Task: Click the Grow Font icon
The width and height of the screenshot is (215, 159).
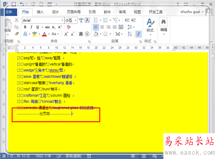Action: [x=66, y=34]
